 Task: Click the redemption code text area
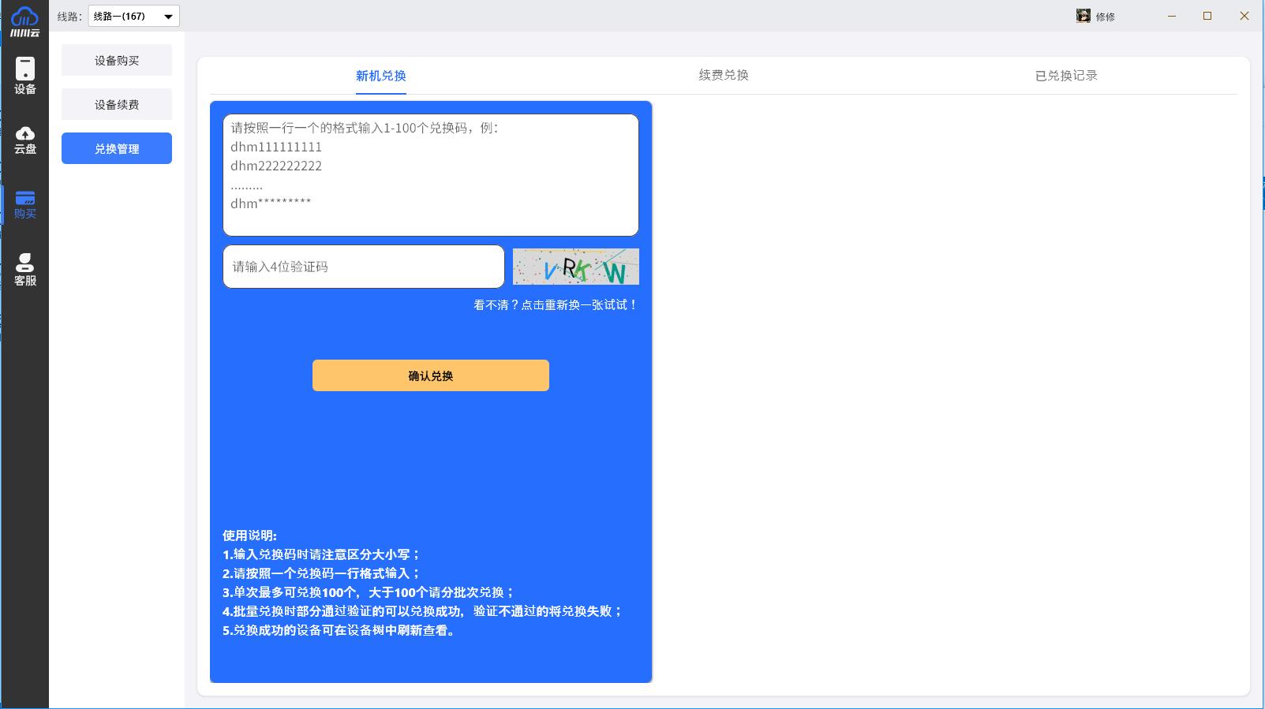[430, 175]
